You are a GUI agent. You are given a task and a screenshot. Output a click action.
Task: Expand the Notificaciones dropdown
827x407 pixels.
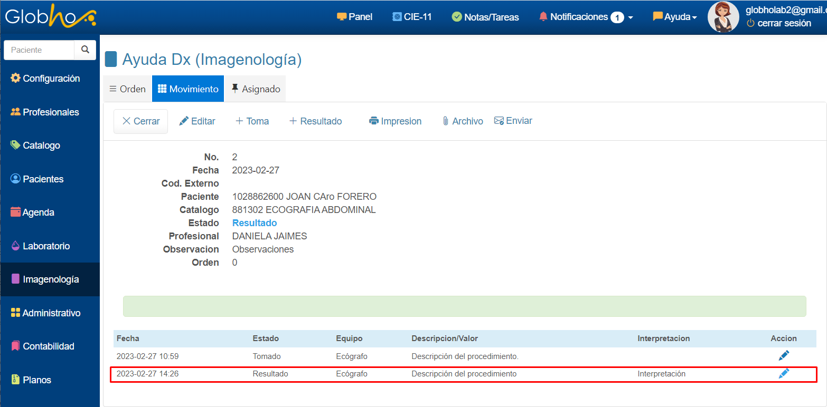586,17
